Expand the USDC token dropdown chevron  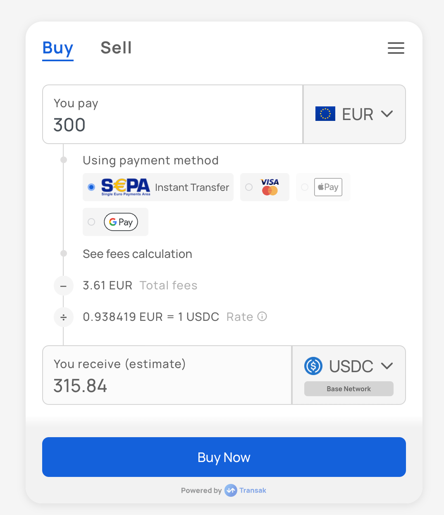tap(387, 366)
